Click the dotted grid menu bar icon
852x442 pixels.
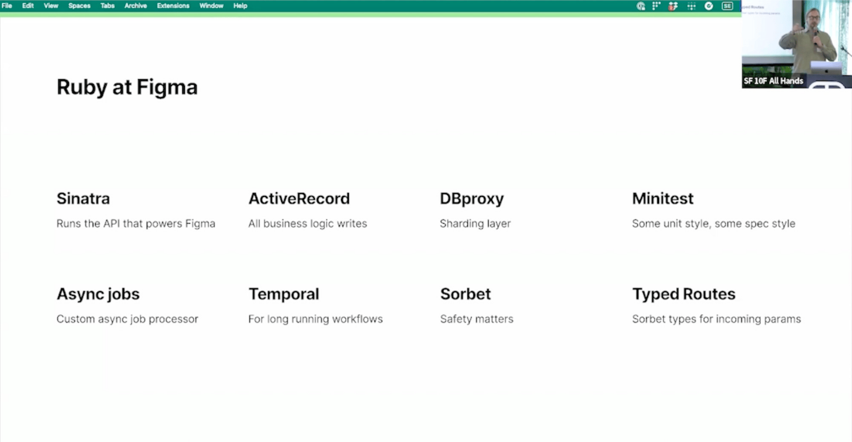tap(691, 6)
